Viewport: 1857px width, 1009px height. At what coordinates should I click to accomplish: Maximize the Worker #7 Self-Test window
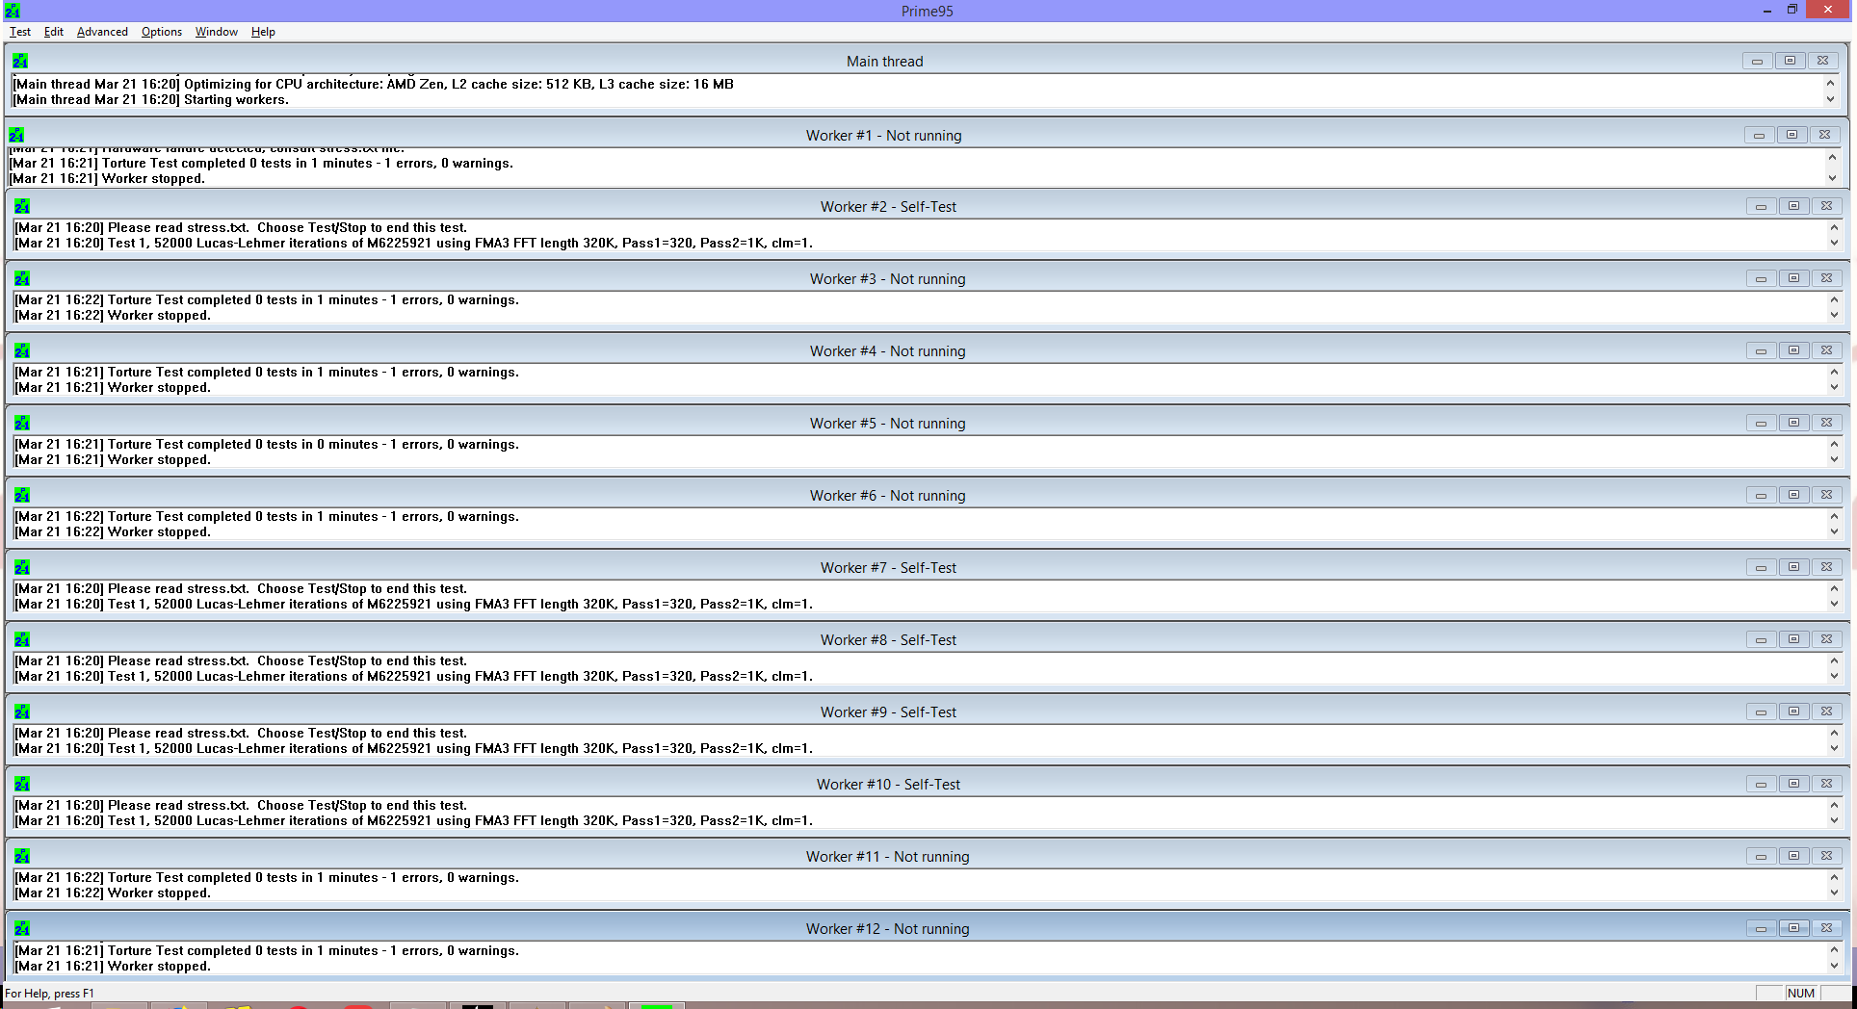tap(1793, 567)
